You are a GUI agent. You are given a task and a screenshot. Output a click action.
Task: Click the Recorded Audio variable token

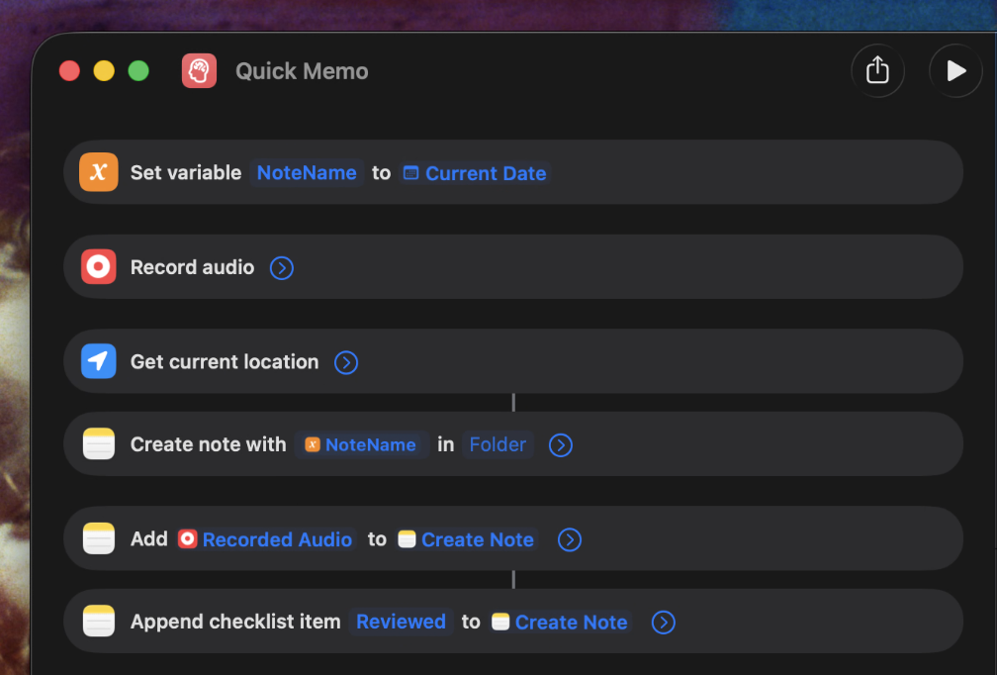[x=265, y=540]
